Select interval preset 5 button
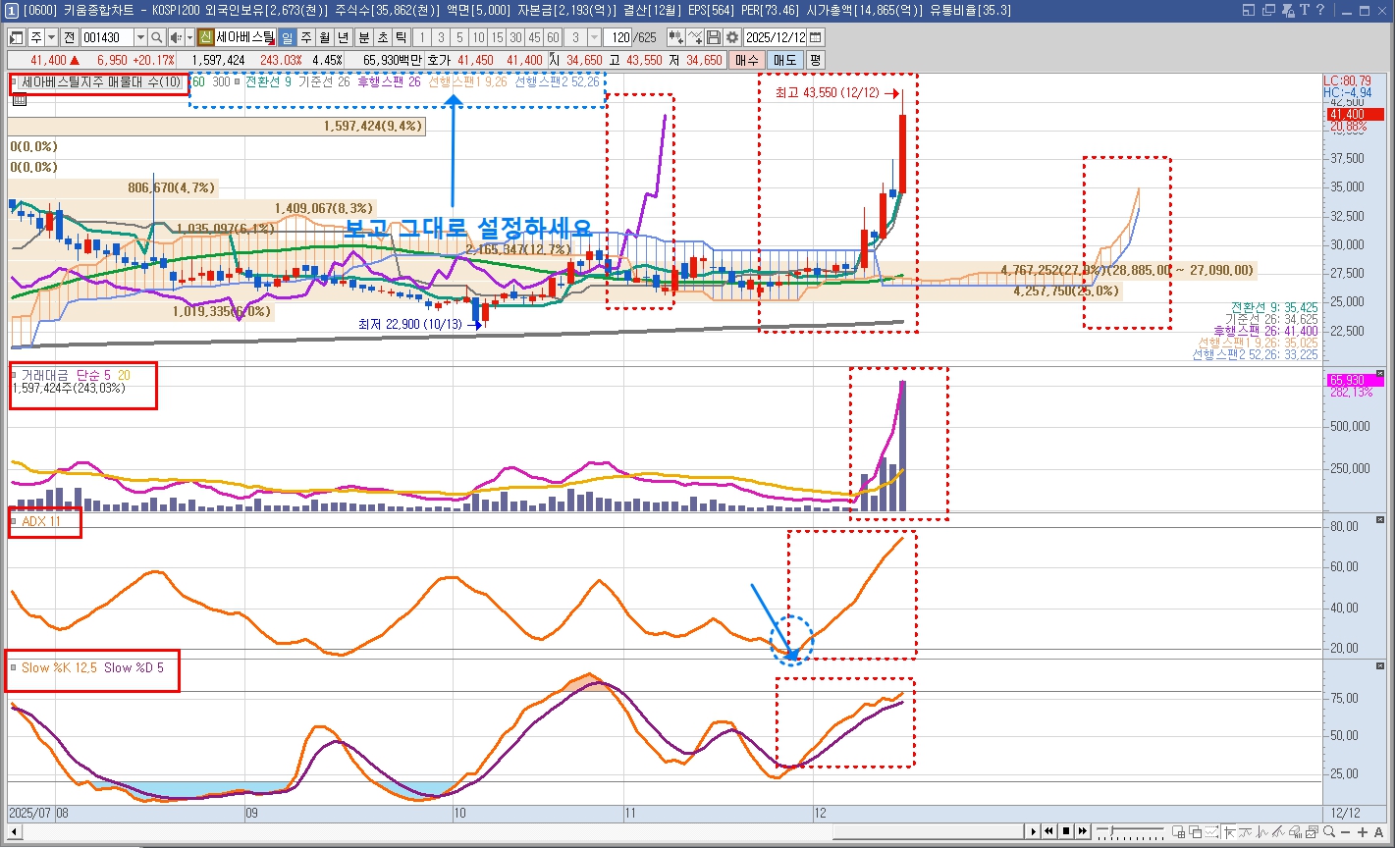The height and width of the screenshot is (848, 1395). pyautogui.click(x=459, y=37)
